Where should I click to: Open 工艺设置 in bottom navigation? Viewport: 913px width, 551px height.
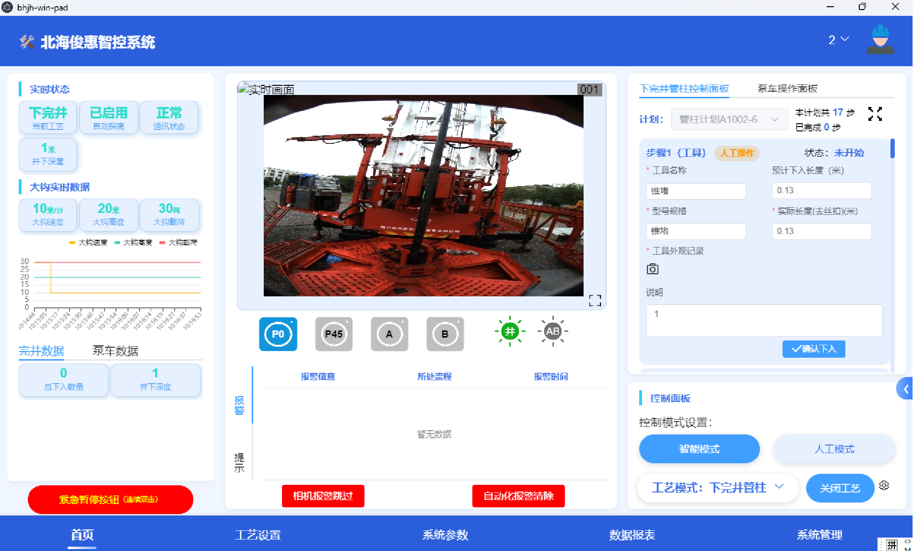tap(258, 535)
